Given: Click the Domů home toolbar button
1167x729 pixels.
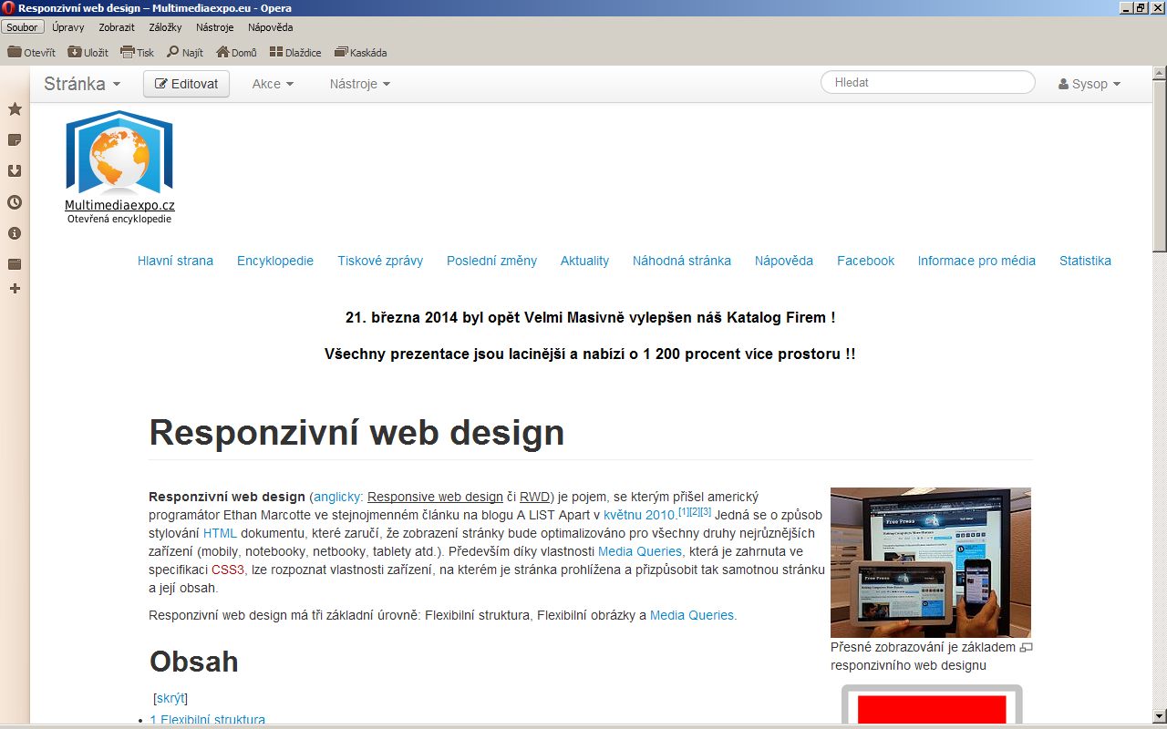Looking at the screenshot, I should (x=236, y=53).
